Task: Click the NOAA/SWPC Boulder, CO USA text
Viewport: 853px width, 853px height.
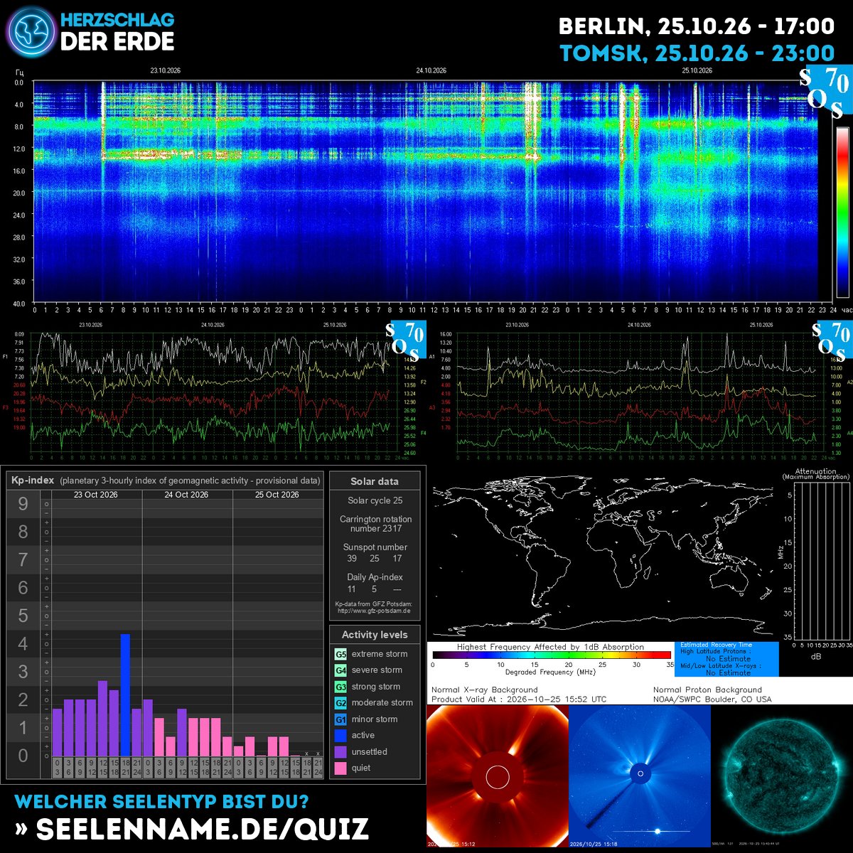Action: (712, 699)
